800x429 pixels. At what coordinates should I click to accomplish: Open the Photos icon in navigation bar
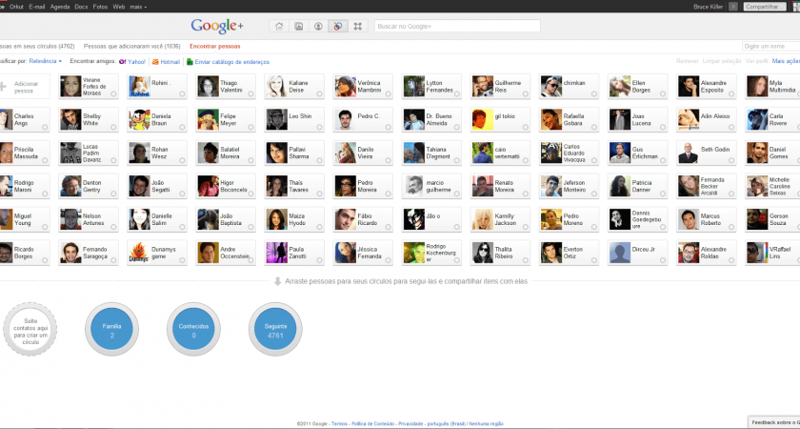tap(299, 26)
